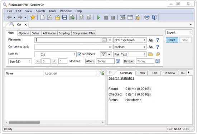
Task: Stop search with square stop toolbar icon
Action: click(x=113, y=18)
